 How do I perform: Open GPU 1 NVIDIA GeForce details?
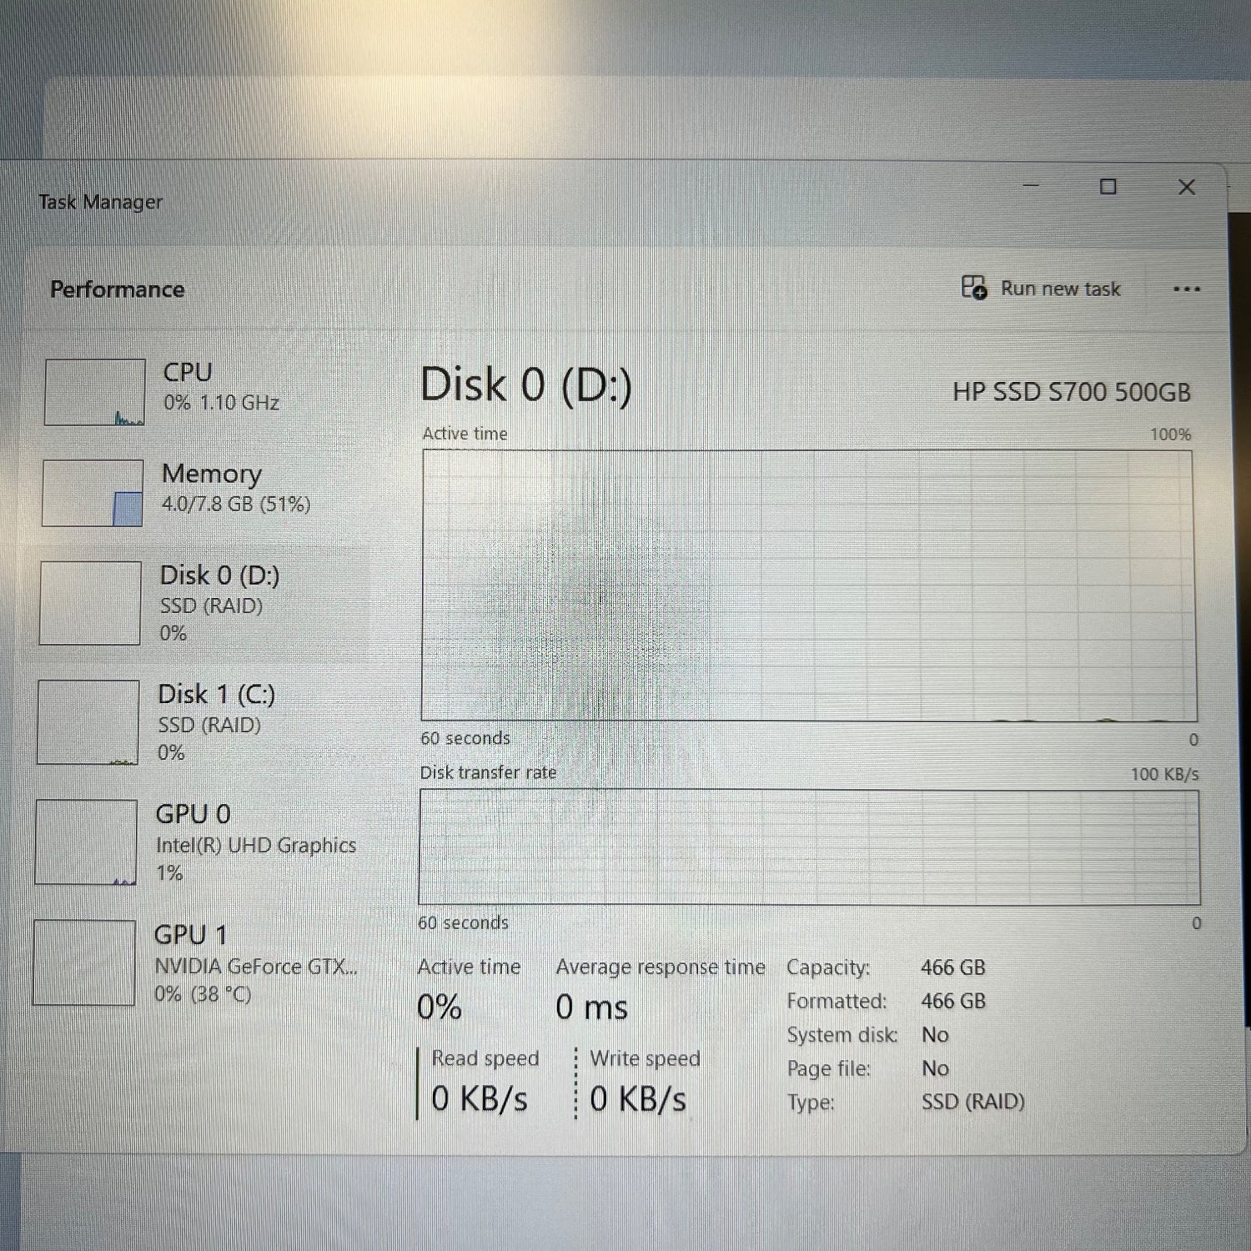point(257,962)
